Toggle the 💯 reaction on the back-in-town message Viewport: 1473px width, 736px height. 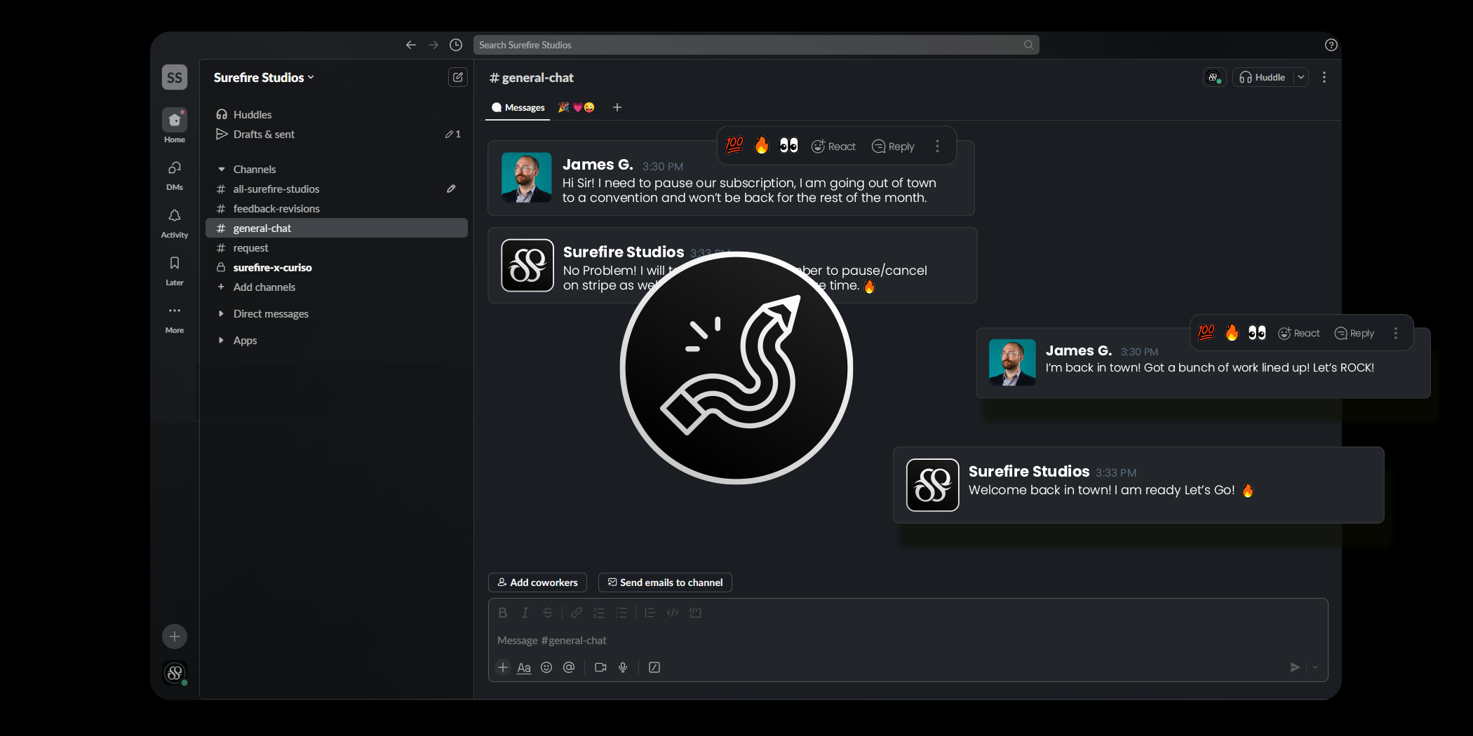click(1205, 332)
